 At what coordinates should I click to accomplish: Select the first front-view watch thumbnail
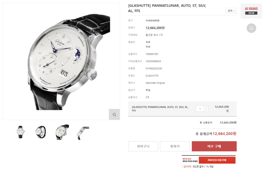pos(21,132)
